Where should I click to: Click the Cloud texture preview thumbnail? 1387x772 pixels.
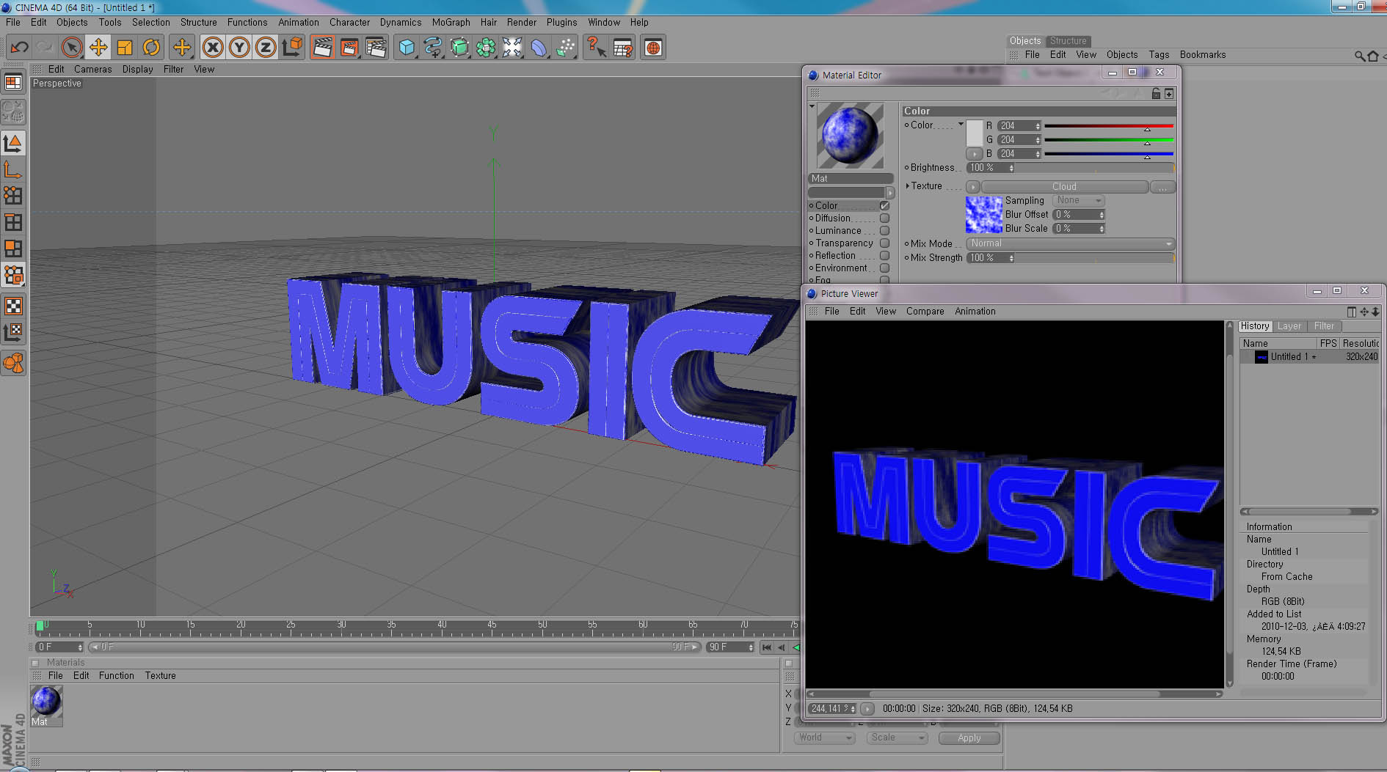[983, 215]
